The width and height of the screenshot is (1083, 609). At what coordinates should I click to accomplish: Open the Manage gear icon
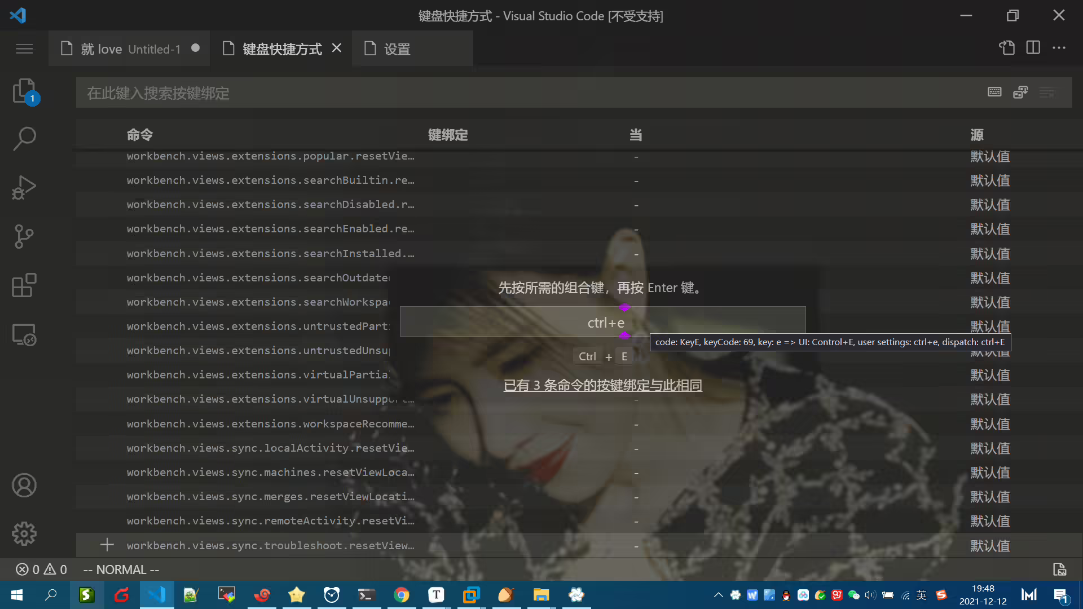[x=24, y=533]
